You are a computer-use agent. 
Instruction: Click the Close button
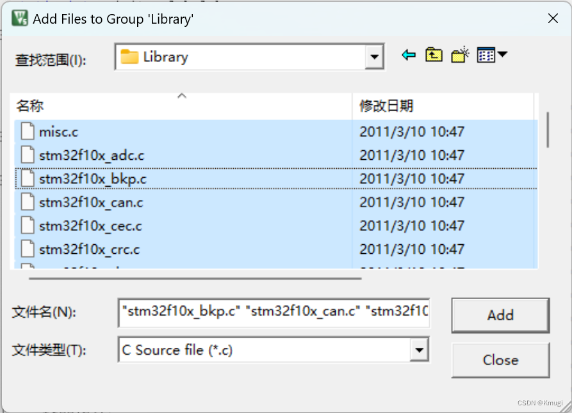point(500,360)
